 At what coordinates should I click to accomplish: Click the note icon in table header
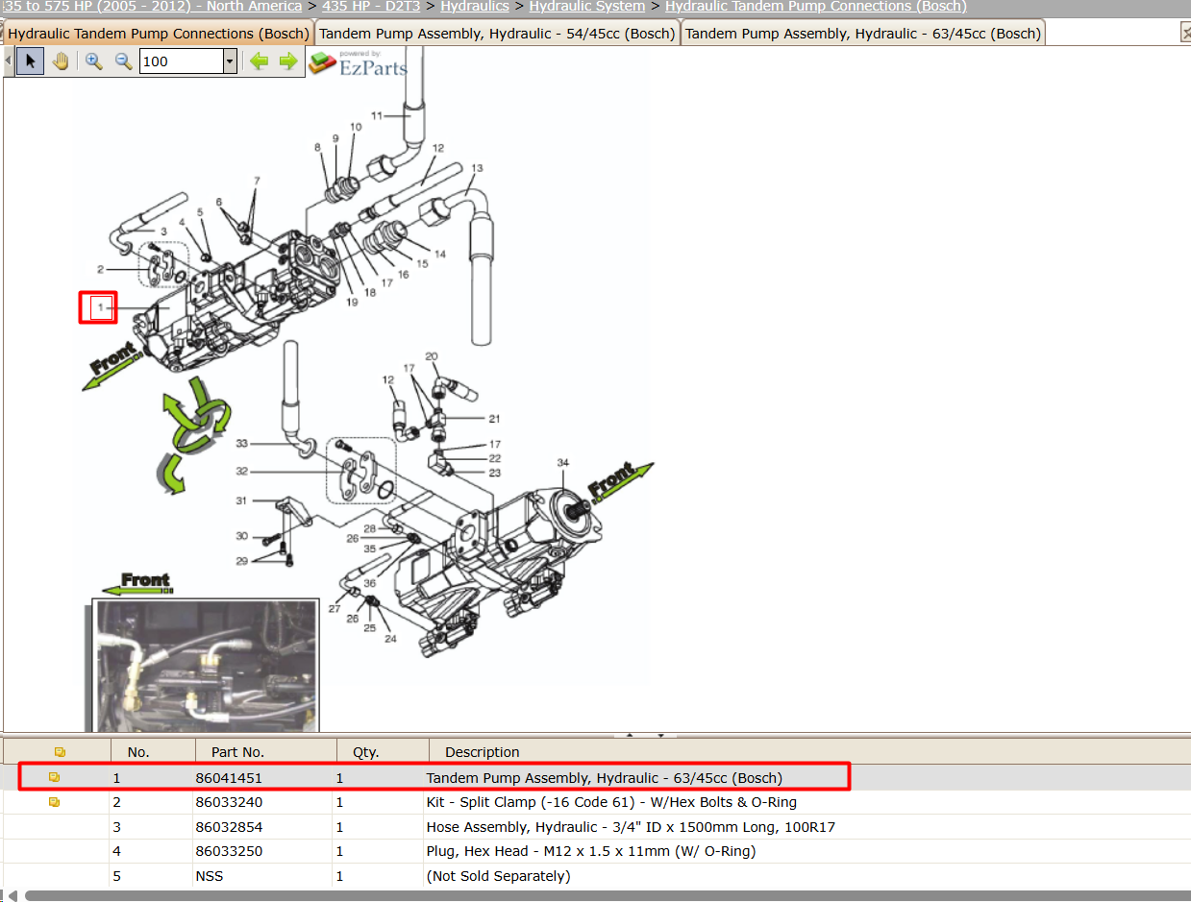click(61, 752)
